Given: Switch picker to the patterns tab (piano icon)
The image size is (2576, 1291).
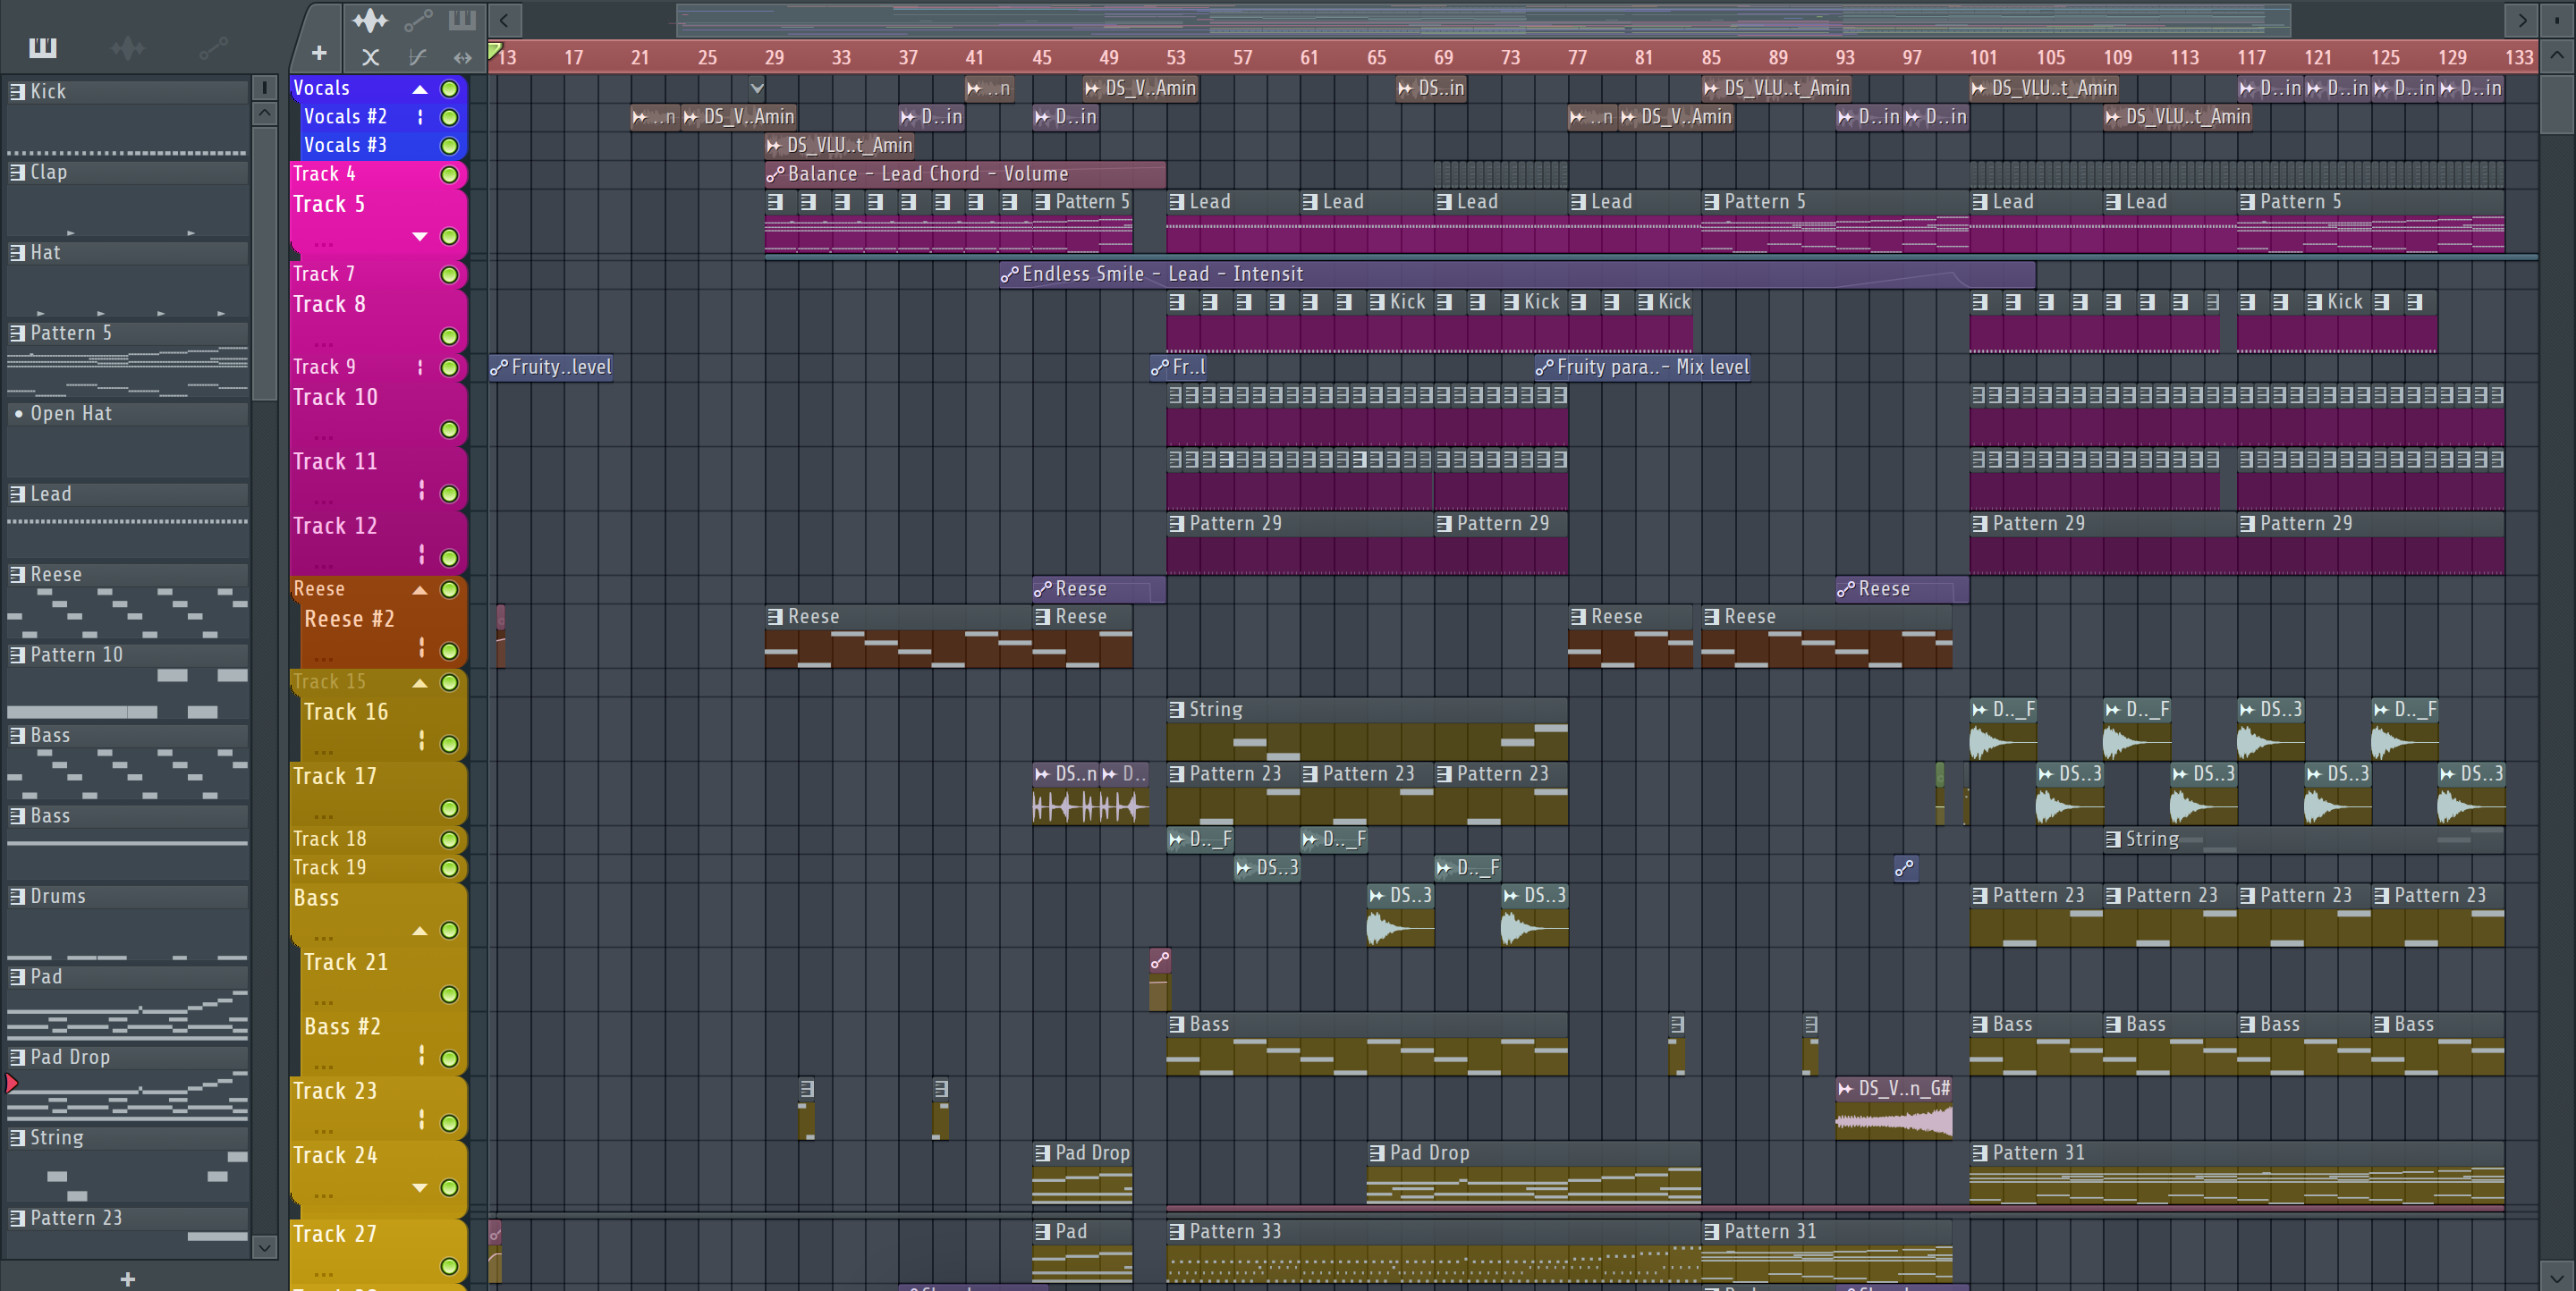Looking at the screenshot, I should pyautogui.click(x=43, y=47).
